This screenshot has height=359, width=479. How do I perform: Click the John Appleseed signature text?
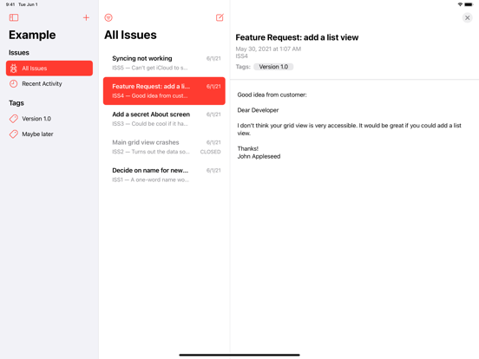[259, 156]
